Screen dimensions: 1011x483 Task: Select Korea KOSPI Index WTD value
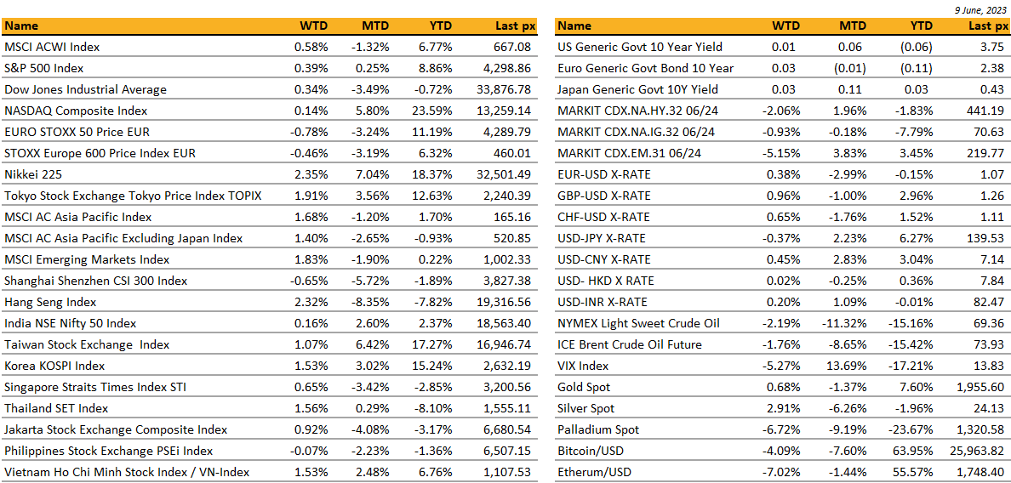[309, 366]
